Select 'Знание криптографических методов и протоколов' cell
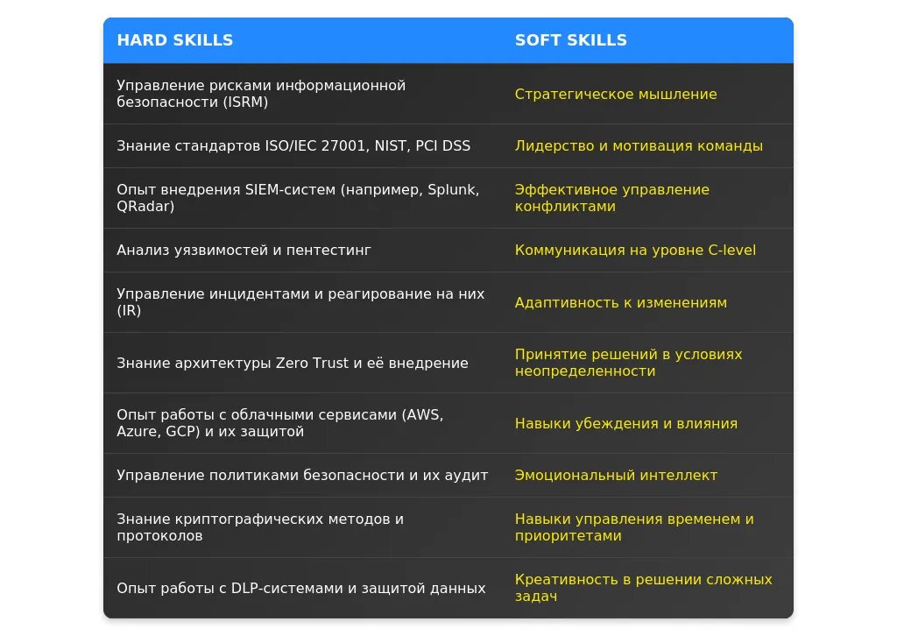Screen dimensions: 897x636 click(302, 527)
